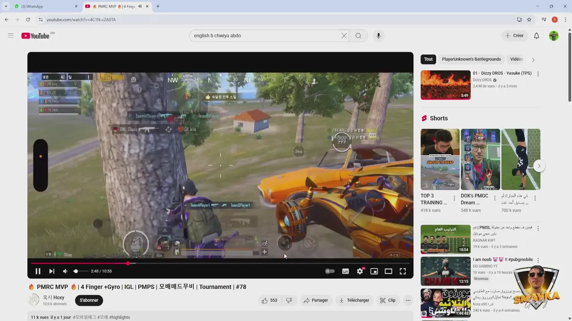572x321 pixels.
Task: Click the Créer button
Action: pyautogui.click(x=514, y=36)
